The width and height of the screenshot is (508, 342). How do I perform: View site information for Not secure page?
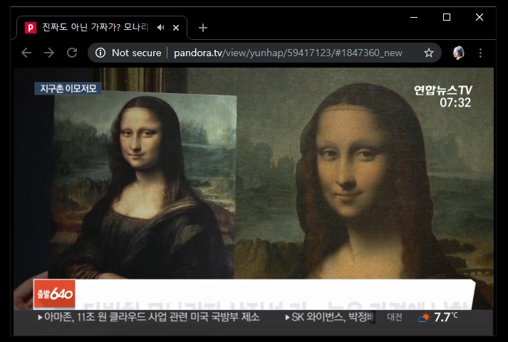pos(100,53)
